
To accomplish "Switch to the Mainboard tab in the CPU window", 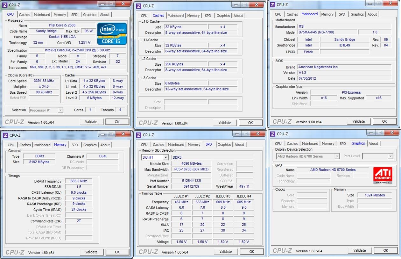I will tap(42, 15).
